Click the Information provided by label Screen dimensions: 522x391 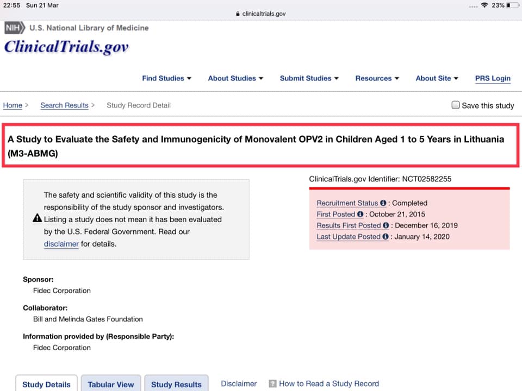point(98,337)
